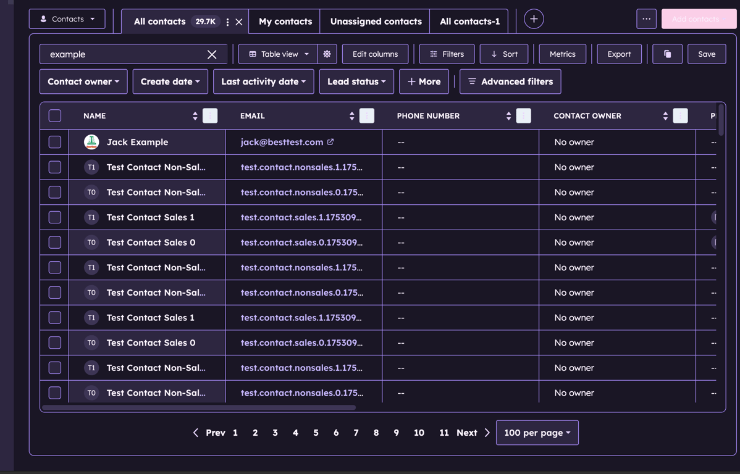
Task: Switch to the My contacts tab
Action: 284,21
